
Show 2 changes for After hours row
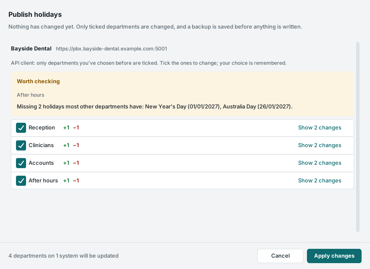pos(320,181)
